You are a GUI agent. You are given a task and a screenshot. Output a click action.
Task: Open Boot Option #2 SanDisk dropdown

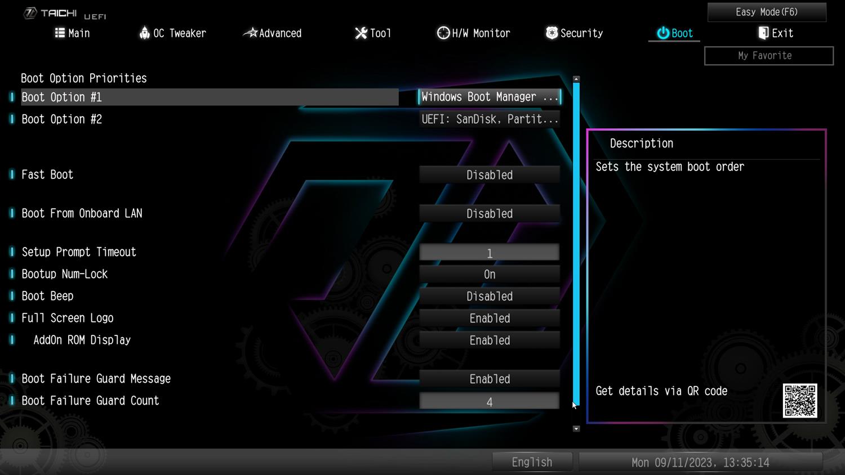(x=489, y=119)
